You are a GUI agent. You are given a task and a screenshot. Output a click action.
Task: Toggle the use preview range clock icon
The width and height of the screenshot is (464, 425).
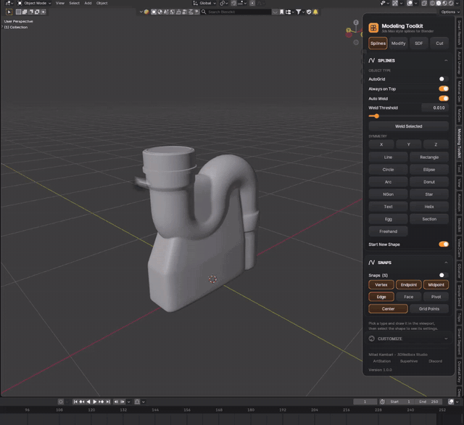(382, 402)
